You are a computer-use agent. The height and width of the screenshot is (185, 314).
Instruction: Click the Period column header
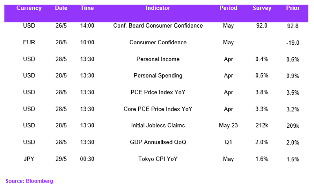228,8
